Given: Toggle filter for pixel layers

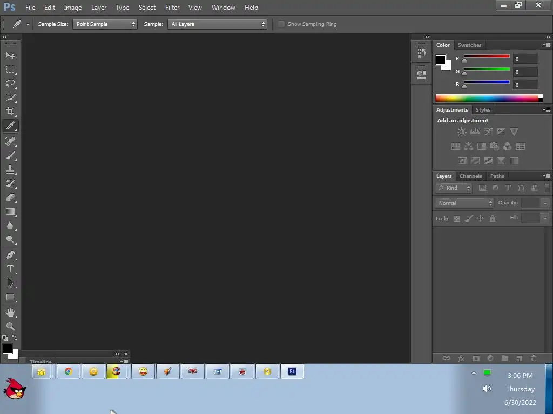Looking at the screenshot, I should pos(482,188).
